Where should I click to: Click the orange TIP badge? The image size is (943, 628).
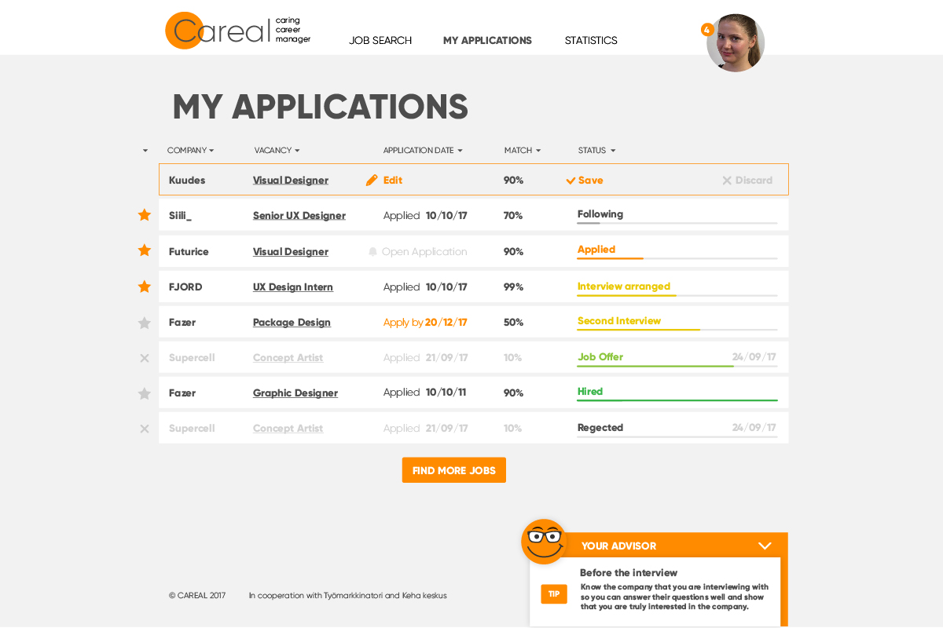coord(554,594)
